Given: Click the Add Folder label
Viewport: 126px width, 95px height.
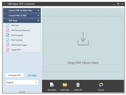Looking at the screenshot, I should click(65, 90).
